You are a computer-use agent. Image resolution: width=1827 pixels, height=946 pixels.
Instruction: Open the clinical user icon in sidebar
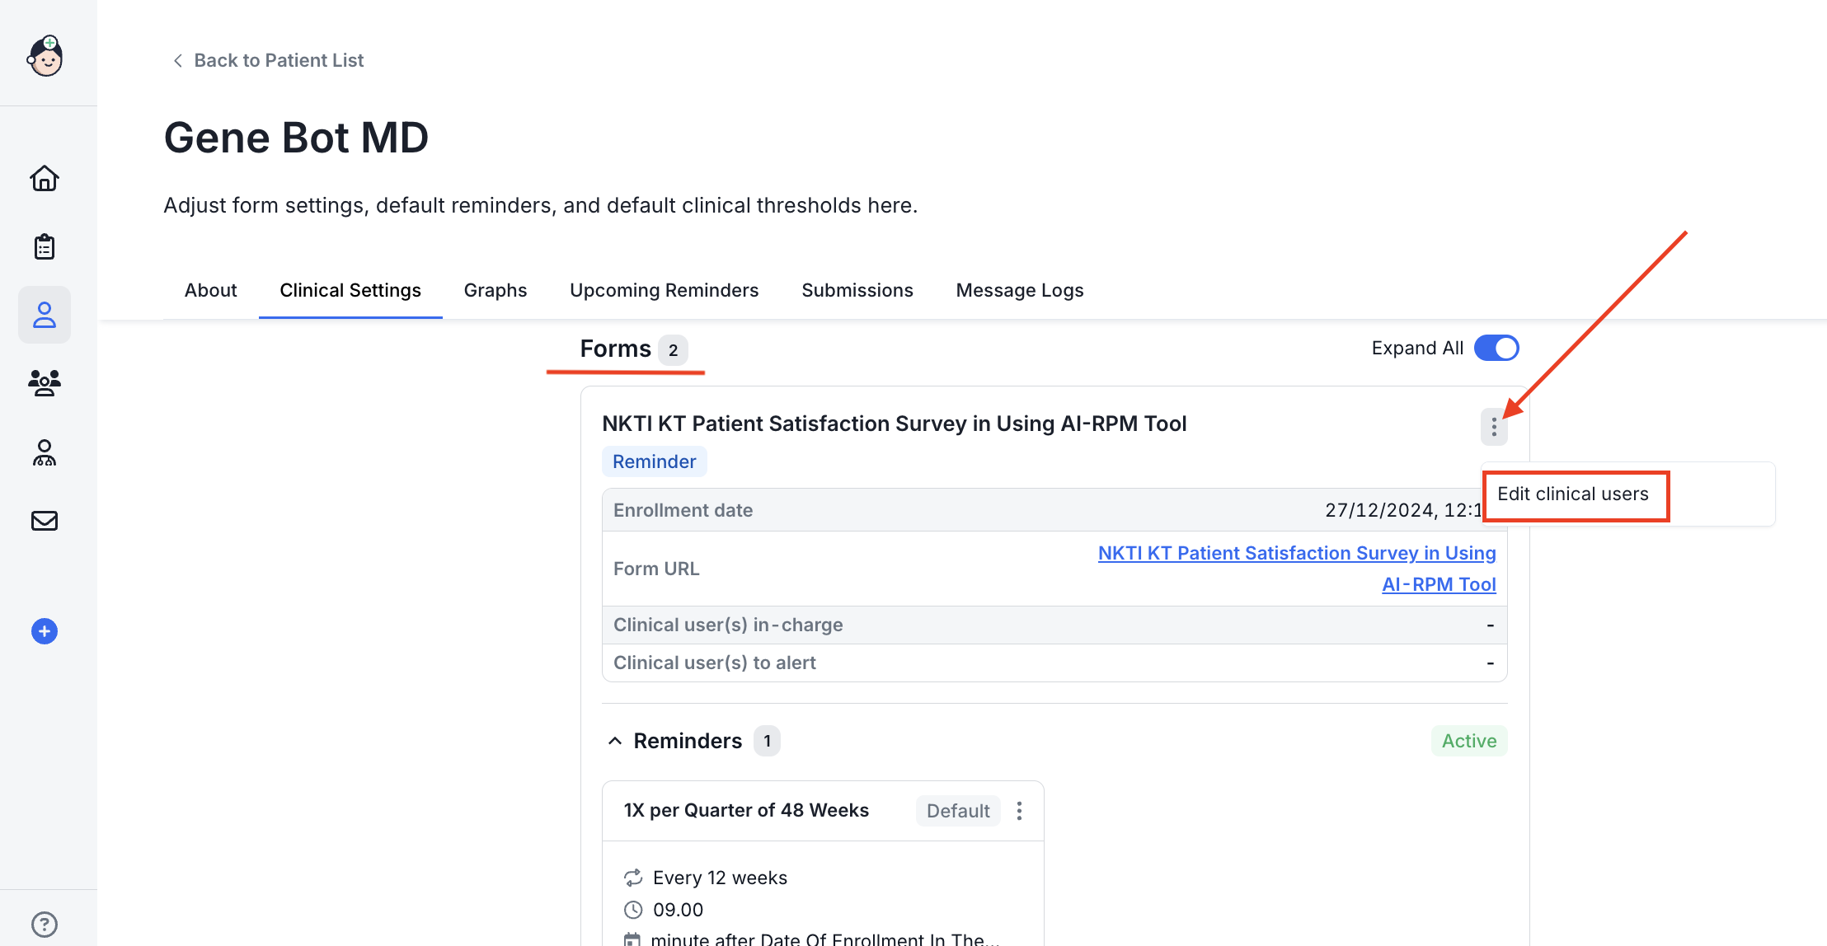(x=45, y=452)
